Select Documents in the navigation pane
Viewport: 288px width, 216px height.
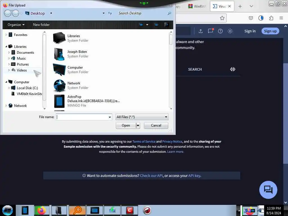[25, 52]
